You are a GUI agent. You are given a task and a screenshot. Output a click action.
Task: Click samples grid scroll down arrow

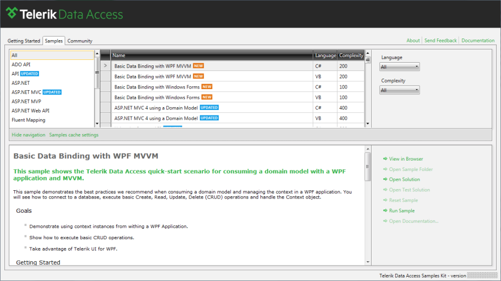[368, 124]
